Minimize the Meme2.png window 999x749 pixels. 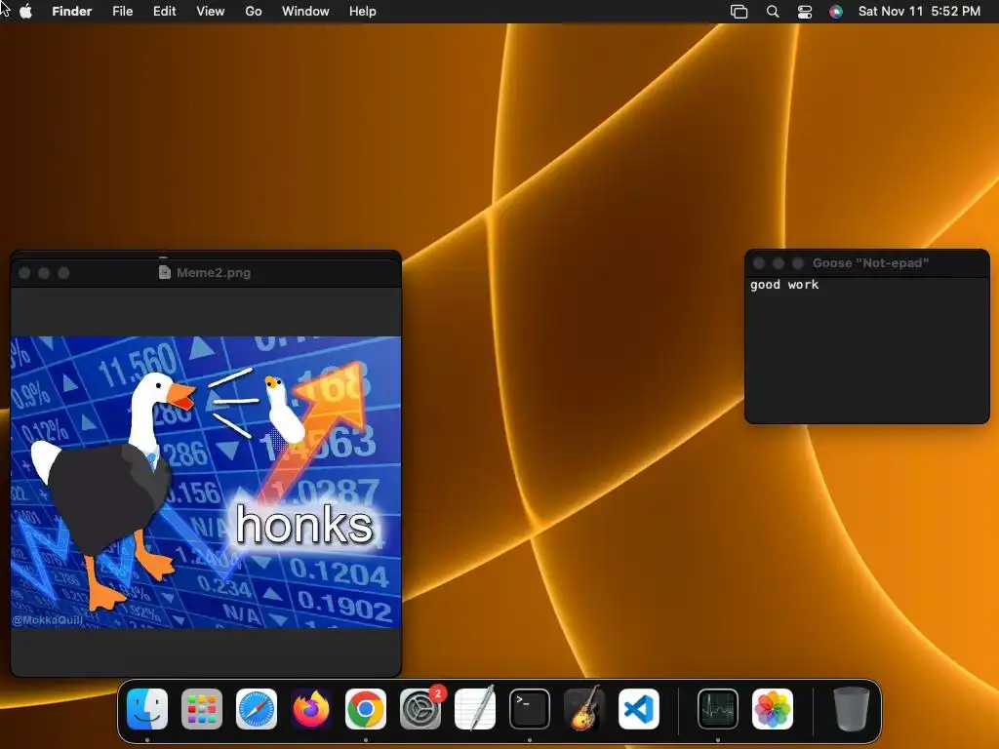click(44, 273)
